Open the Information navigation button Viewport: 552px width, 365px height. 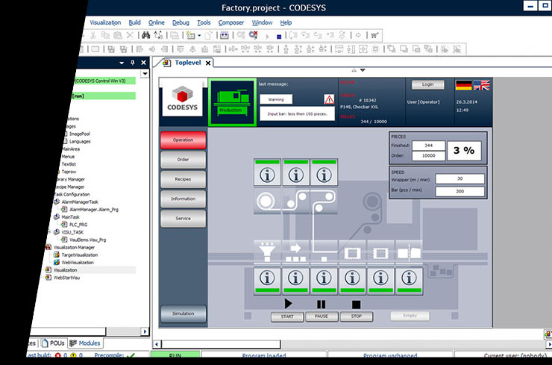pos(183,199)
